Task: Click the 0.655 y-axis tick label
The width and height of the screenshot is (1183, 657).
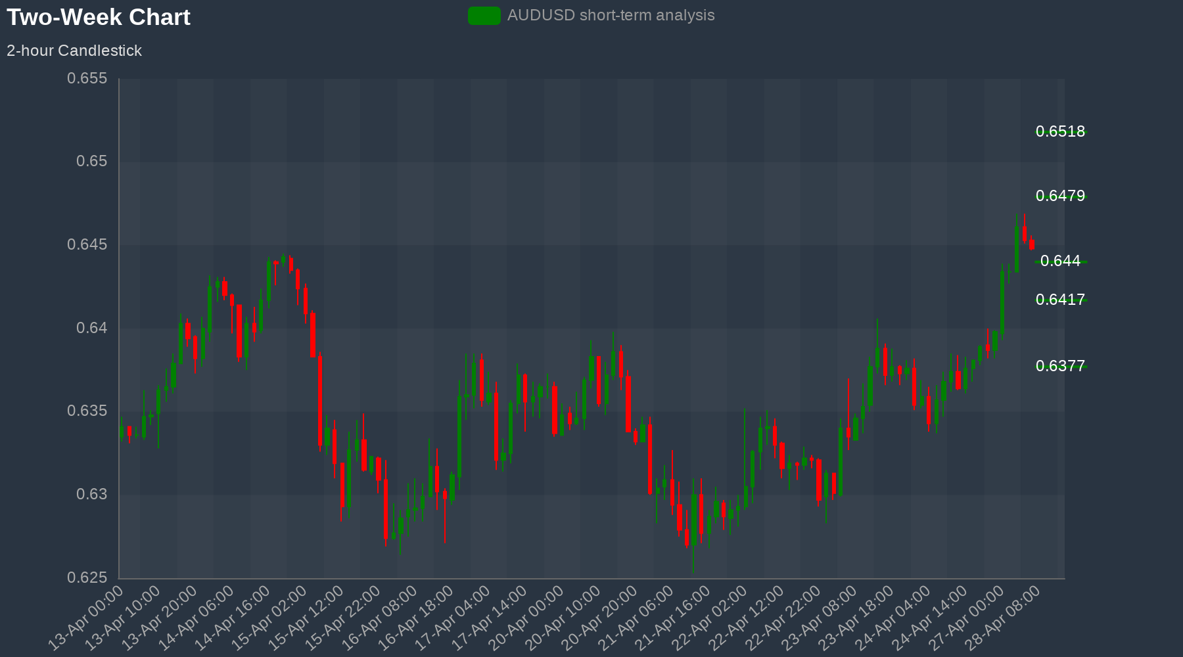Action: (x=87, y=79)
